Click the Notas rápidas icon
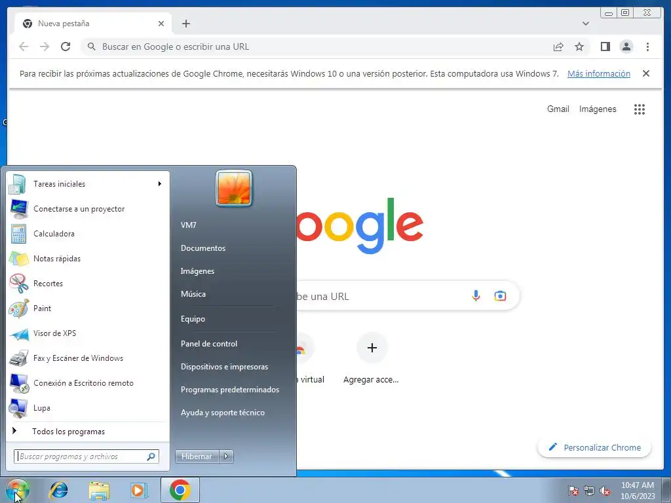671x503 pixels. tap(18, 258)
